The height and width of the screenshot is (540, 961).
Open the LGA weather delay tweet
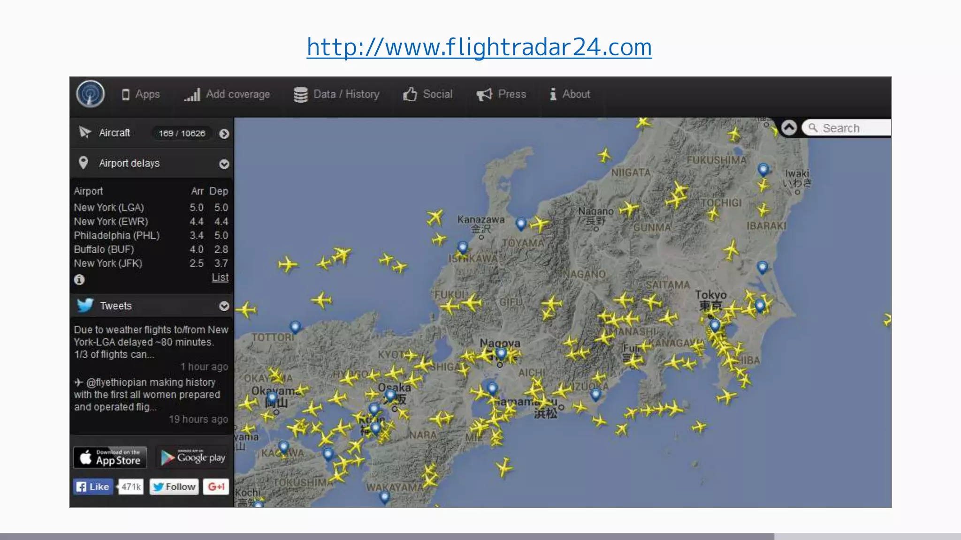point(151,342)
